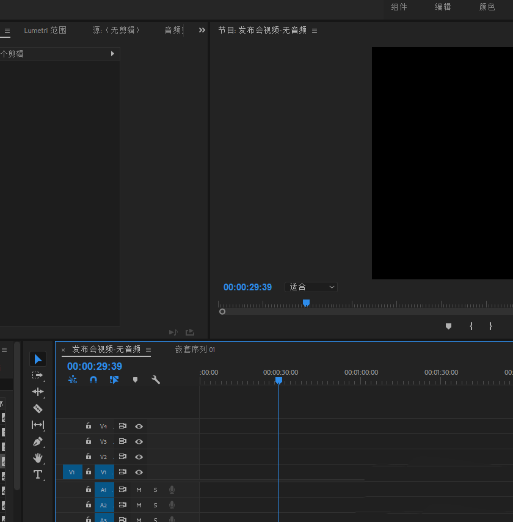Switch to the 嵌套序列 01 timeline tab
Screen dimensions: 513x522
pyautogui.click(x=195, y=350)
